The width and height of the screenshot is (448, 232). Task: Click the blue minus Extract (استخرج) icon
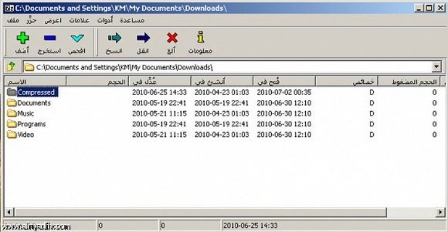point(50,38)
